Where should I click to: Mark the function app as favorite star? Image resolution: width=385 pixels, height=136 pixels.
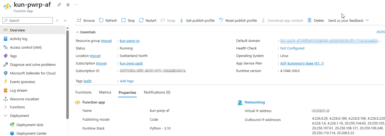(68, 5)
